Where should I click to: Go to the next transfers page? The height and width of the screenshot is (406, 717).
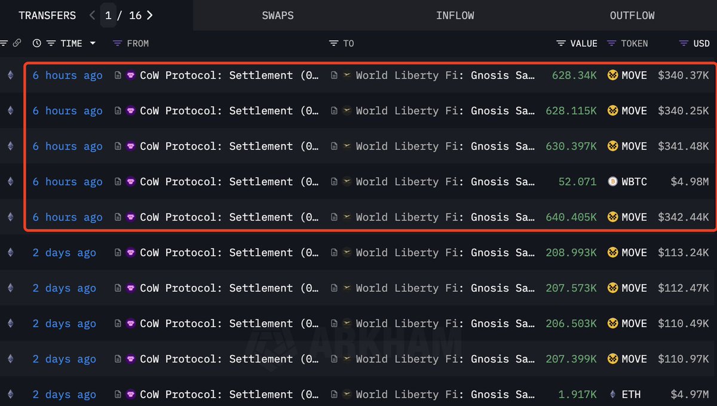150,16
